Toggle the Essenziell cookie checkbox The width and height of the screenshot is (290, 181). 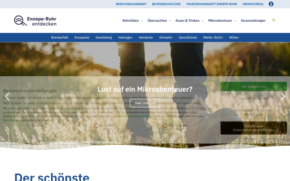(x=29, y=125)
